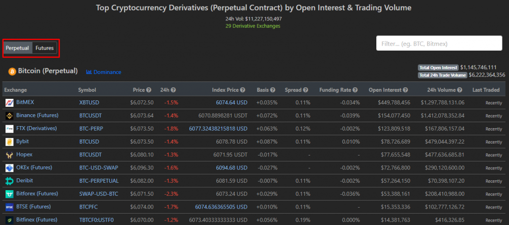Click help icon next to Open Interest
This screenshot has height=225, width=509.
pyautogui.click(x=406, y=90)
